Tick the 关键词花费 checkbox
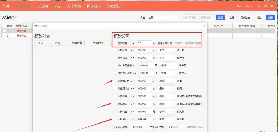This screenshot has height=132, width=278. tap(115, 81)
